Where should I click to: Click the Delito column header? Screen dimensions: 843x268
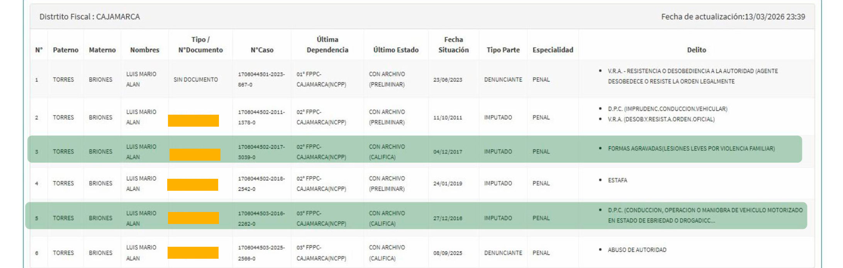(696, 50)
